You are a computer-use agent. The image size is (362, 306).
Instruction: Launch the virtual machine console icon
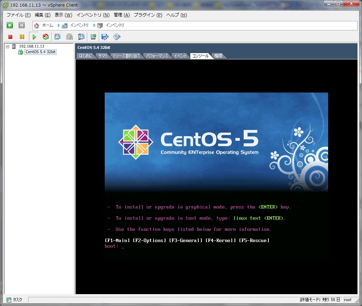93,37
